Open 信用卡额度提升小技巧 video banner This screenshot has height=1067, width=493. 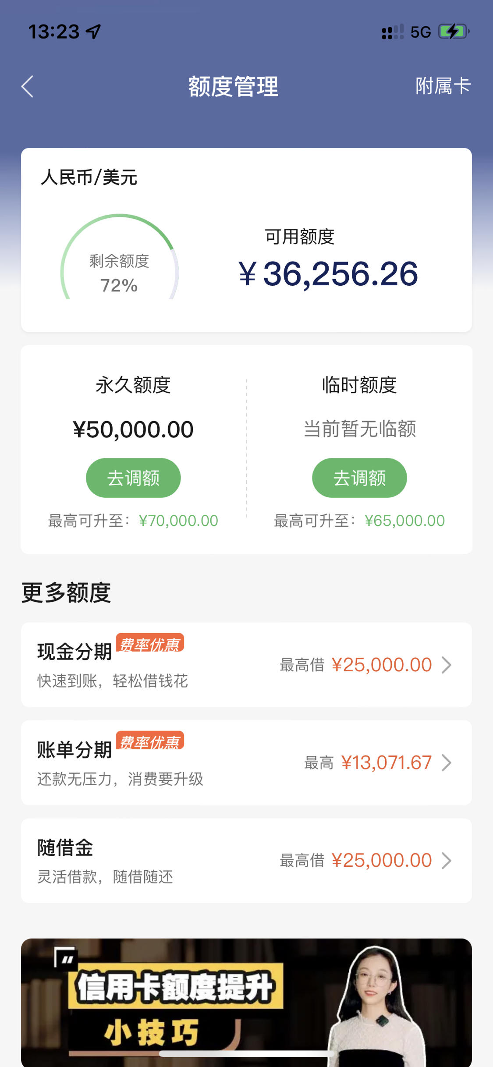[246, 1003]
